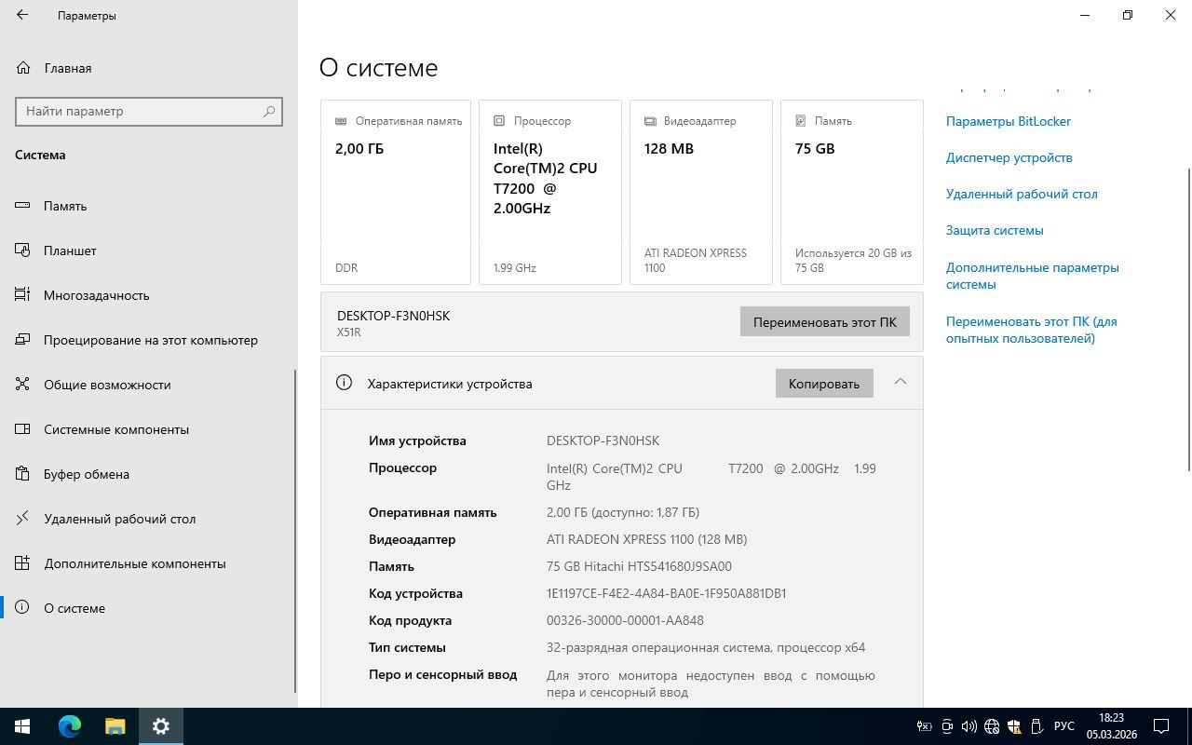Click the Переименовать этот ПК button

825,322
